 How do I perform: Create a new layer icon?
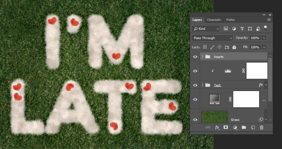253,127
